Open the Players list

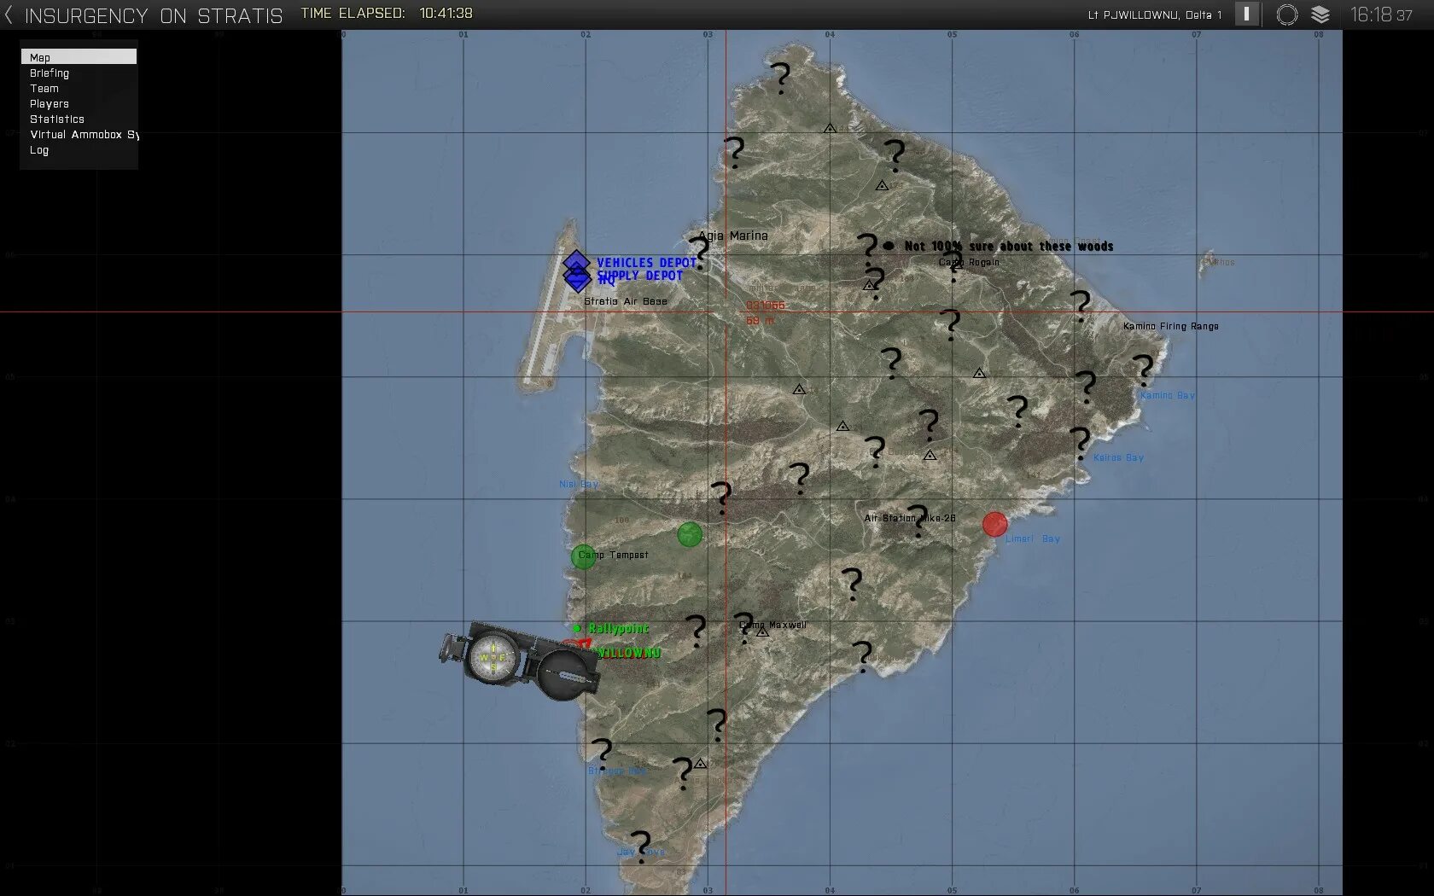(x=79, y=103)
